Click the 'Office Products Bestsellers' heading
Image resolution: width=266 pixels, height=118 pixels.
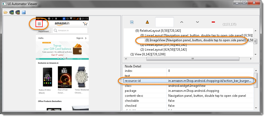(50, 101)
